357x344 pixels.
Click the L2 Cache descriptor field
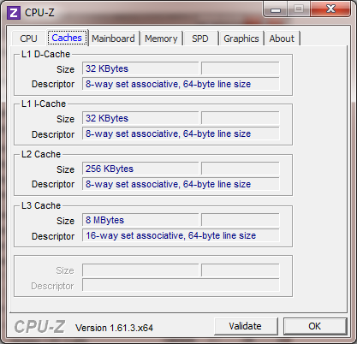pyautogui.click(x=181, y=184)
